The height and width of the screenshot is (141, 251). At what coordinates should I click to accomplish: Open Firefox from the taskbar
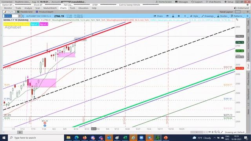pos(85,137)
